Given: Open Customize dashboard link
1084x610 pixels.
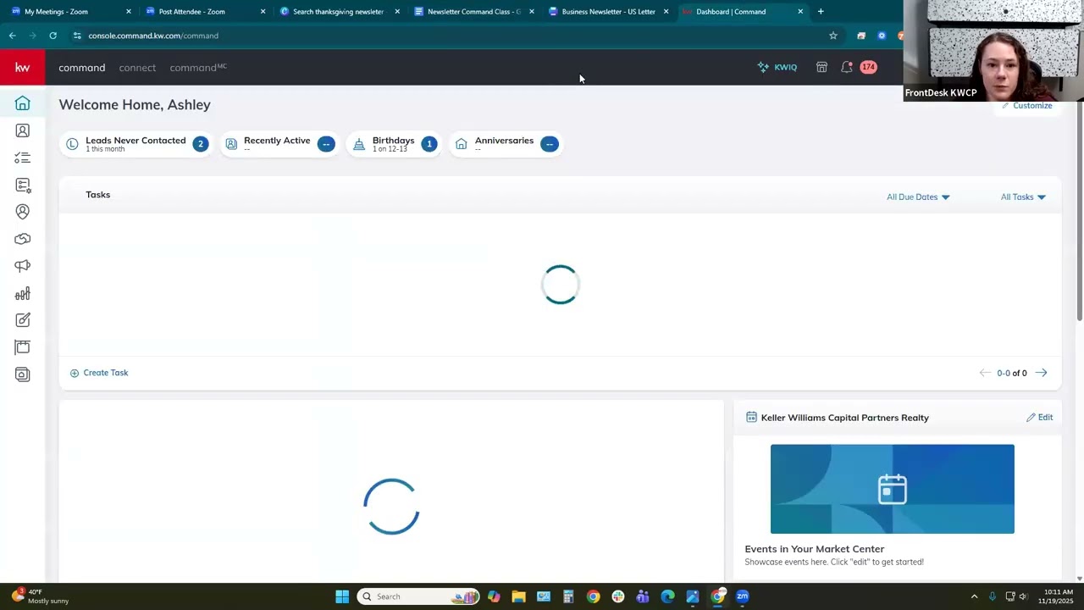Looking at the screenshot, I should 1026,105.
